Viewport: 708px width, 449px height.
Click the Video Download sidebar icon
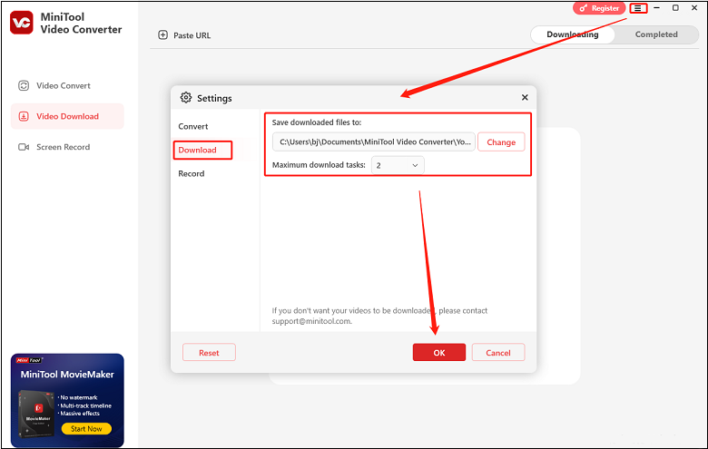pyautogui.click(x=24, y=116)
